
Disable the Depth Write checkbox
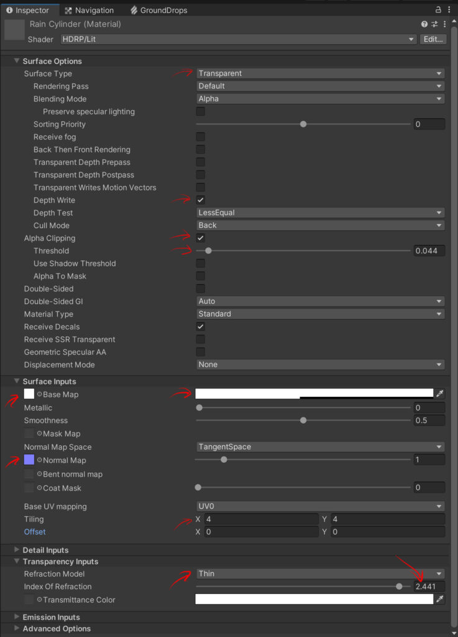pyautogui.click(x=201, y=200)
